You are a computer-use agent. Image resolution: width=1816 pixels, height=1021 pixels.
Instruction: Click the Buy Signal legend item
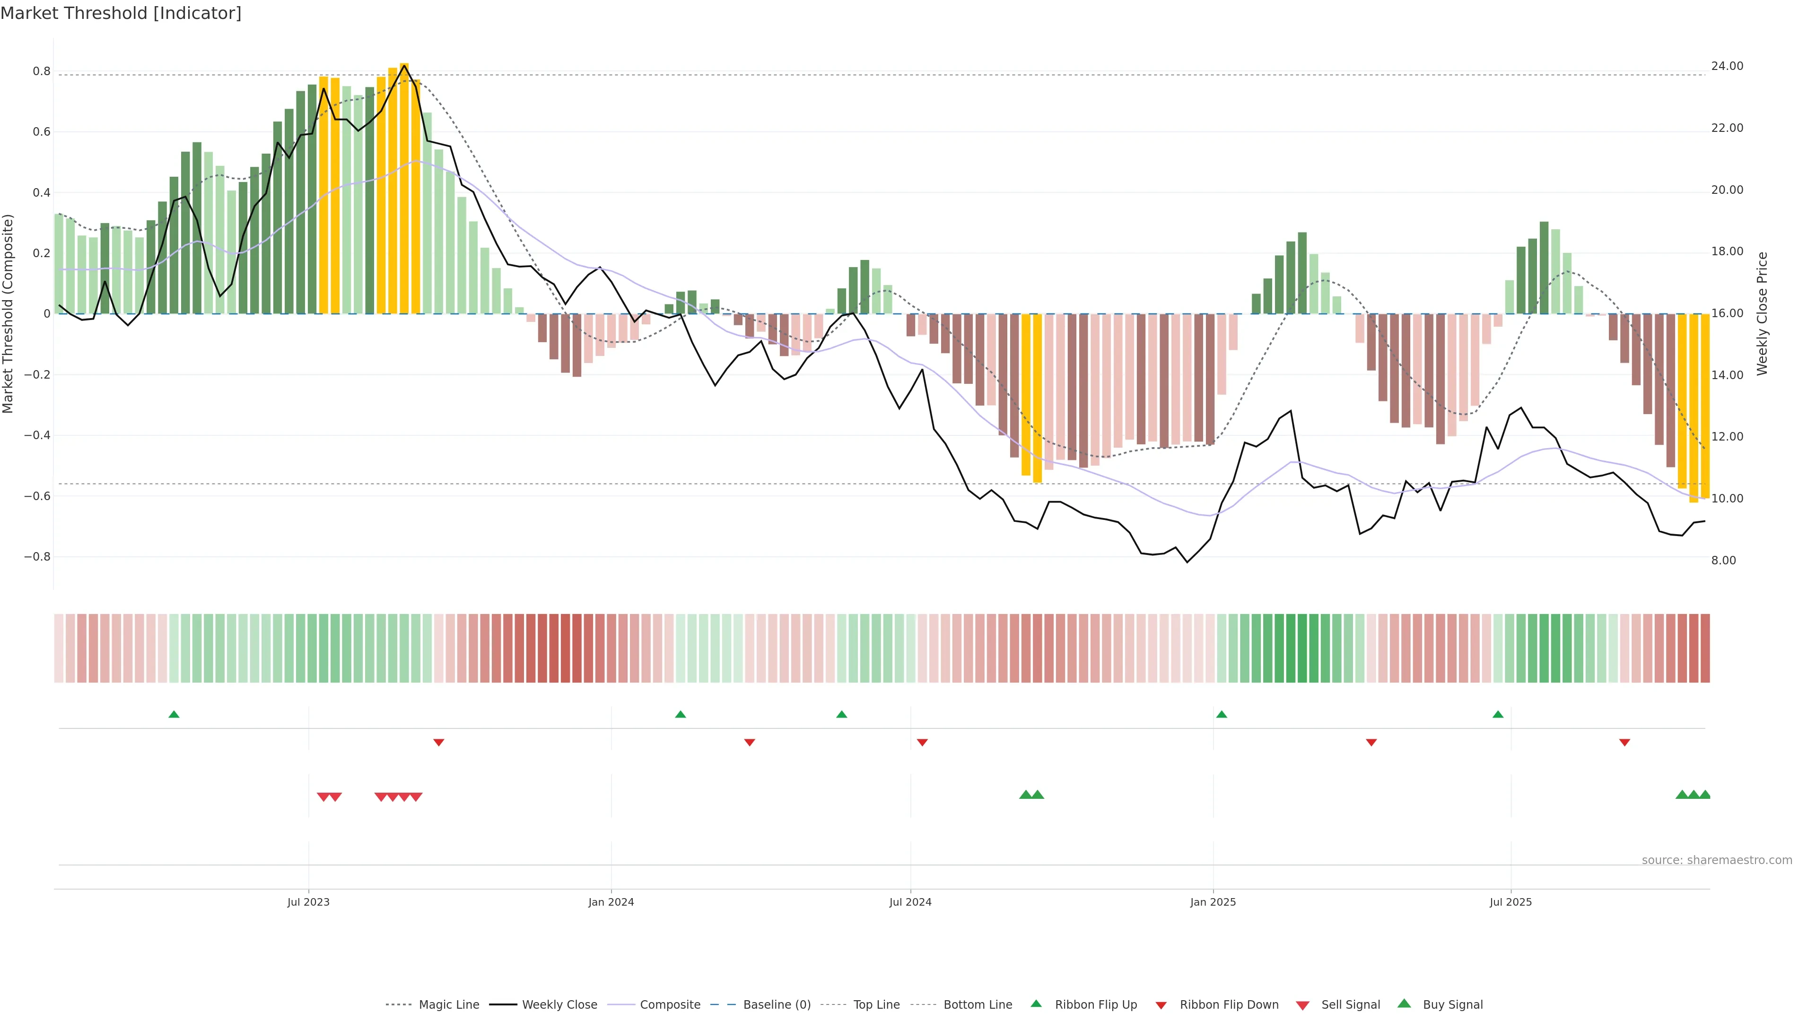1452,1005
